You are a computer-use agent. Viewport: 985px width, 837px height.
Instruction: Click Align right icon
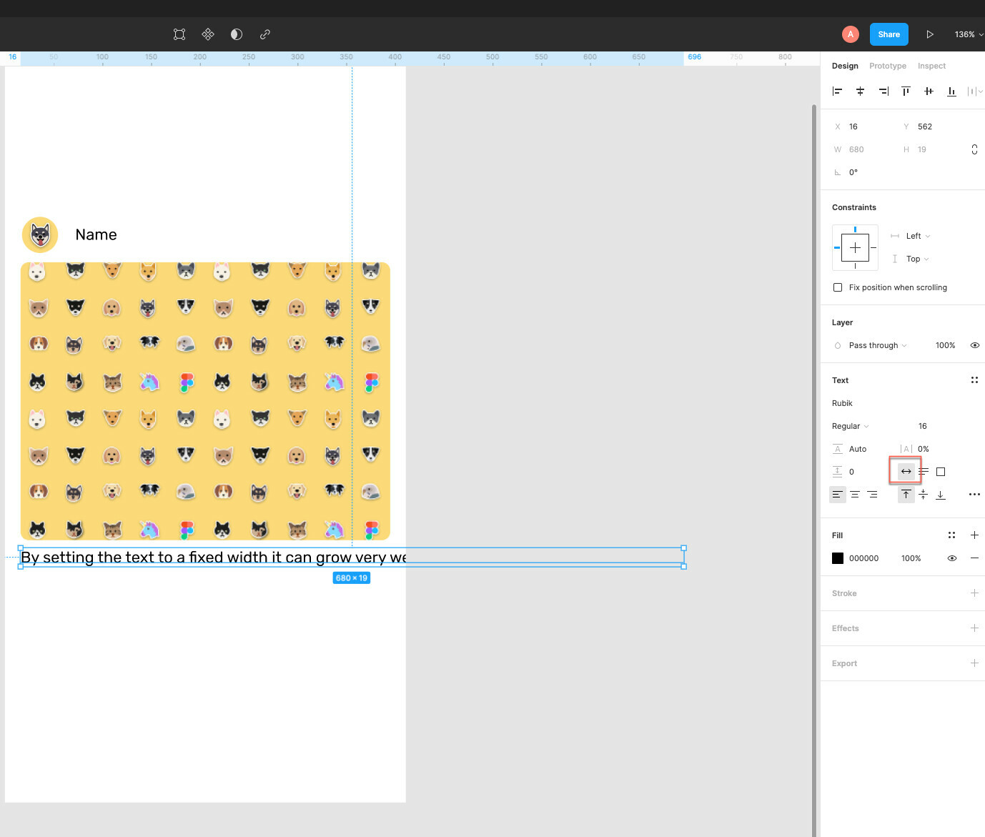pos(883,91)
